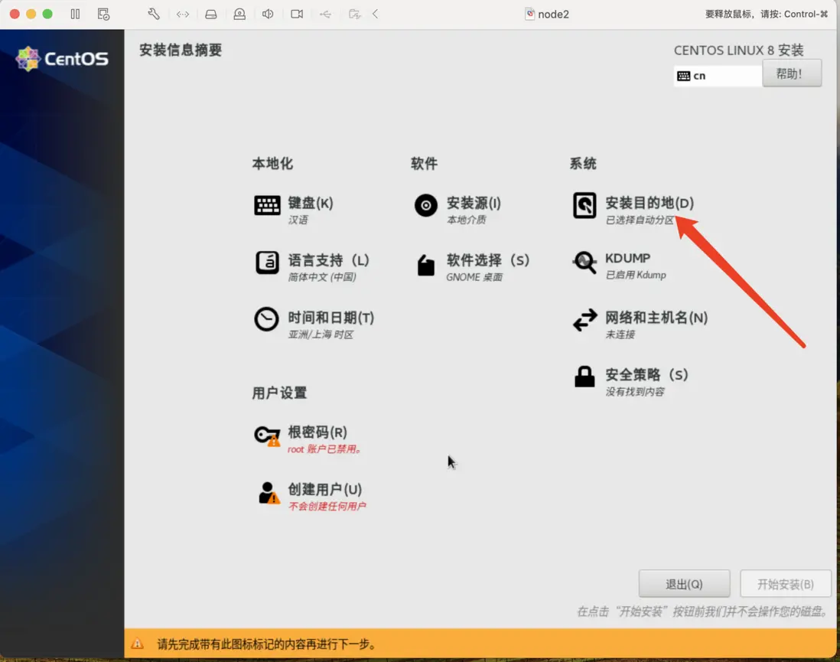Click the '已选择自动分区' status text

coord(640,220)
